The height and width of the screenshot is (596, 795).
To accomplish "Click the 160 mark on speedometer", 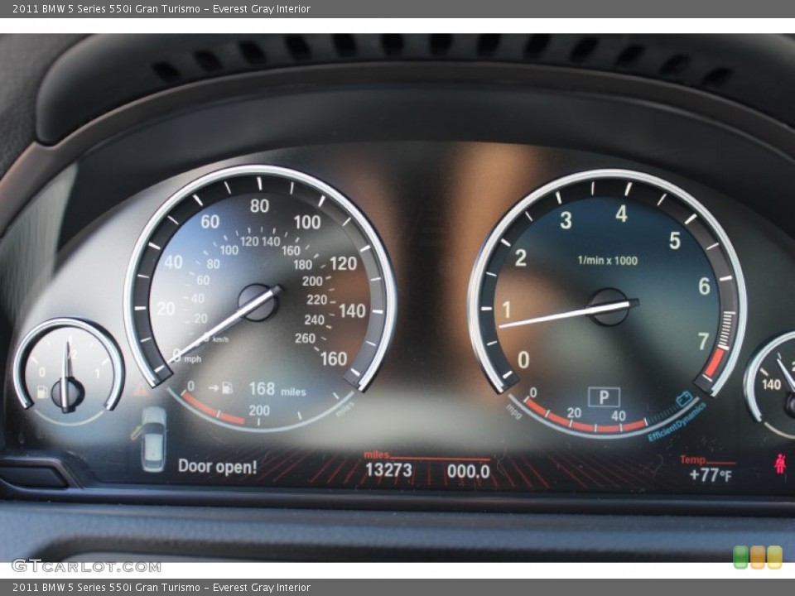I will click(333, 358).
